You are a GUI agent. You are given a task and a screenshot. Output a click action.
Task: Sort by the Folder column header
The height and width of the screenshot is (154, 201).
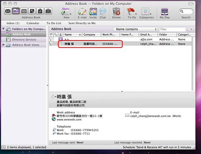[x=167, y=34]
